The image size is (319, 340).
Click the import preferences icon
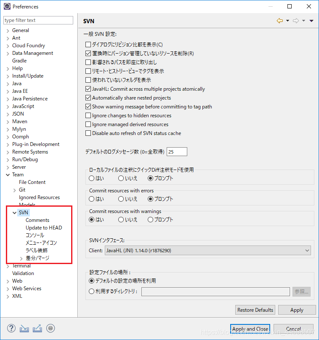pos(24,328)
